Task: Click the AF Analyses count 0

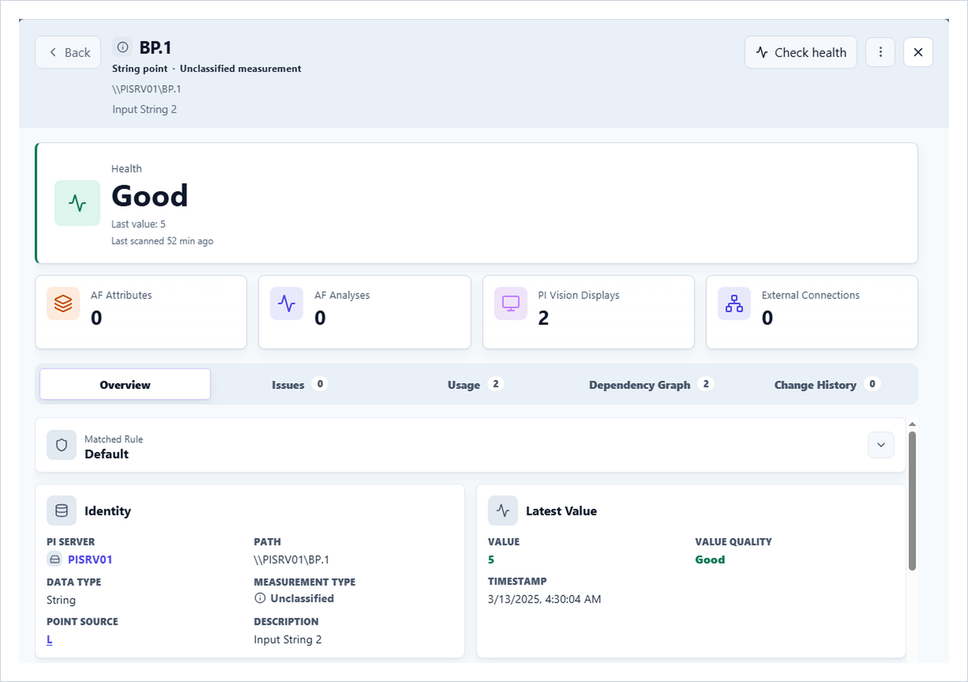Action: coord(320,318)
